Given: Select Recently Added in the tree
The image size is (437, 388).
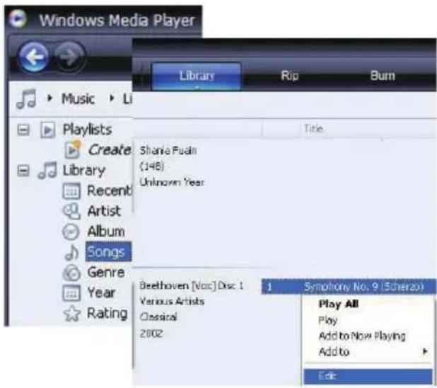Looking at the screenshot, I should tap(109, 190).
